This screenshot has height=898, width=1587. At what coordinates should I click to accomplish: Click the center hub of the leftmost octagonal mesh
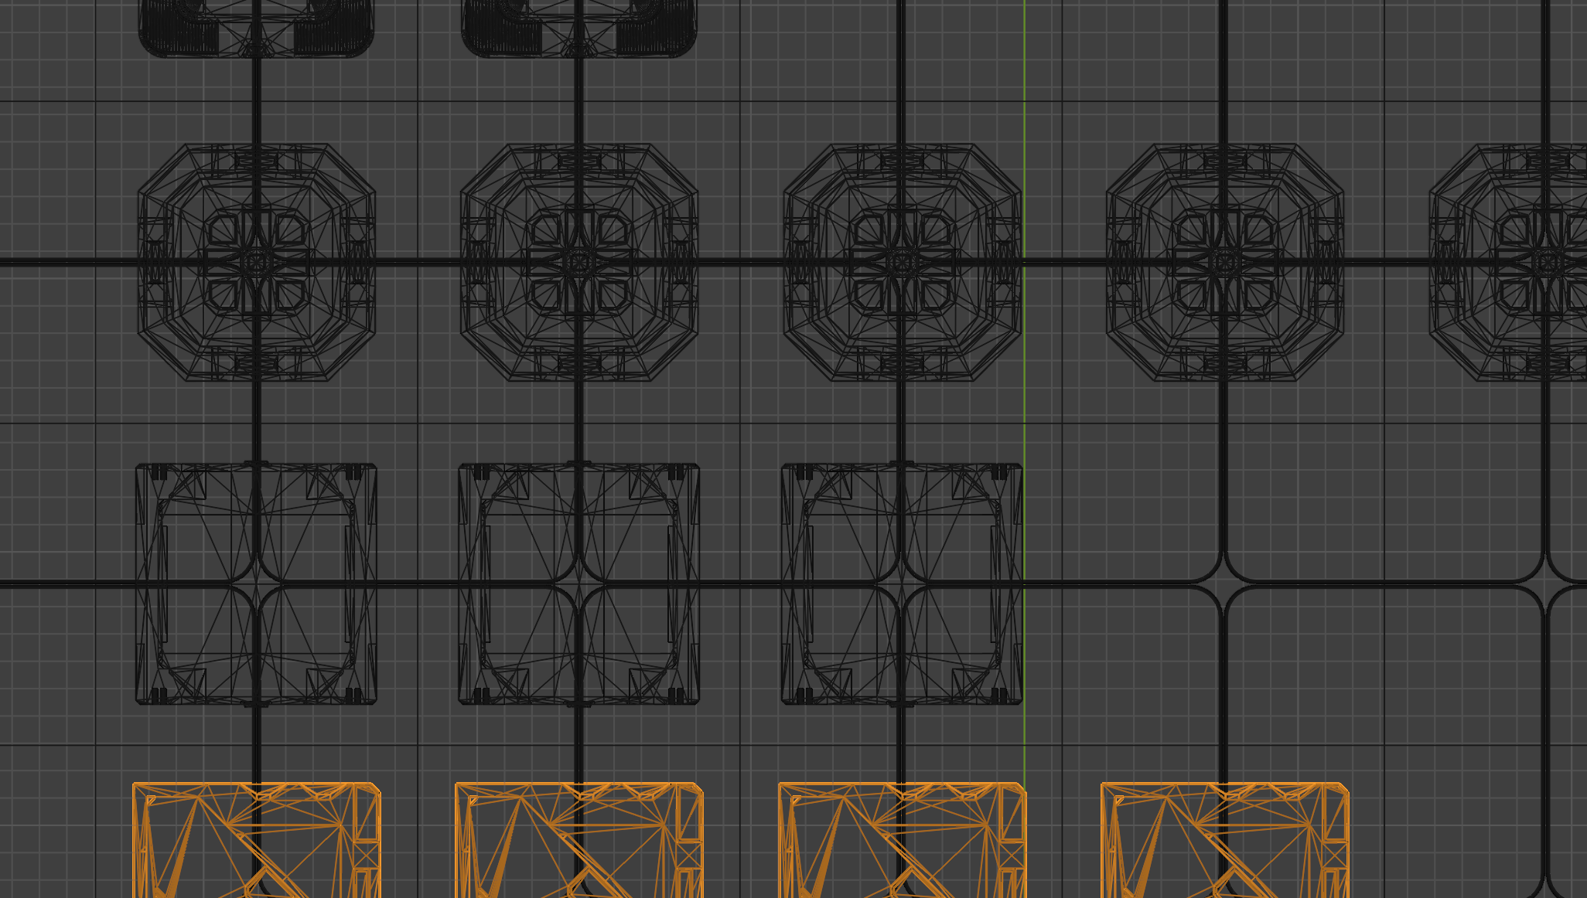coord(256,263)
